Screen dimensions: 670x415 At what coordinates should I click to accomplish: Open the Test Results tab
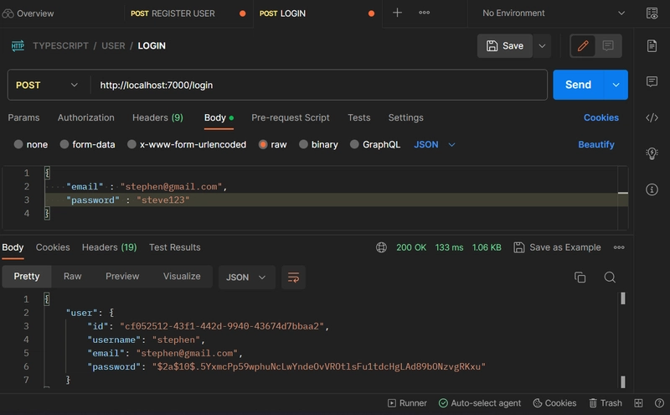(x=175, y=247)
